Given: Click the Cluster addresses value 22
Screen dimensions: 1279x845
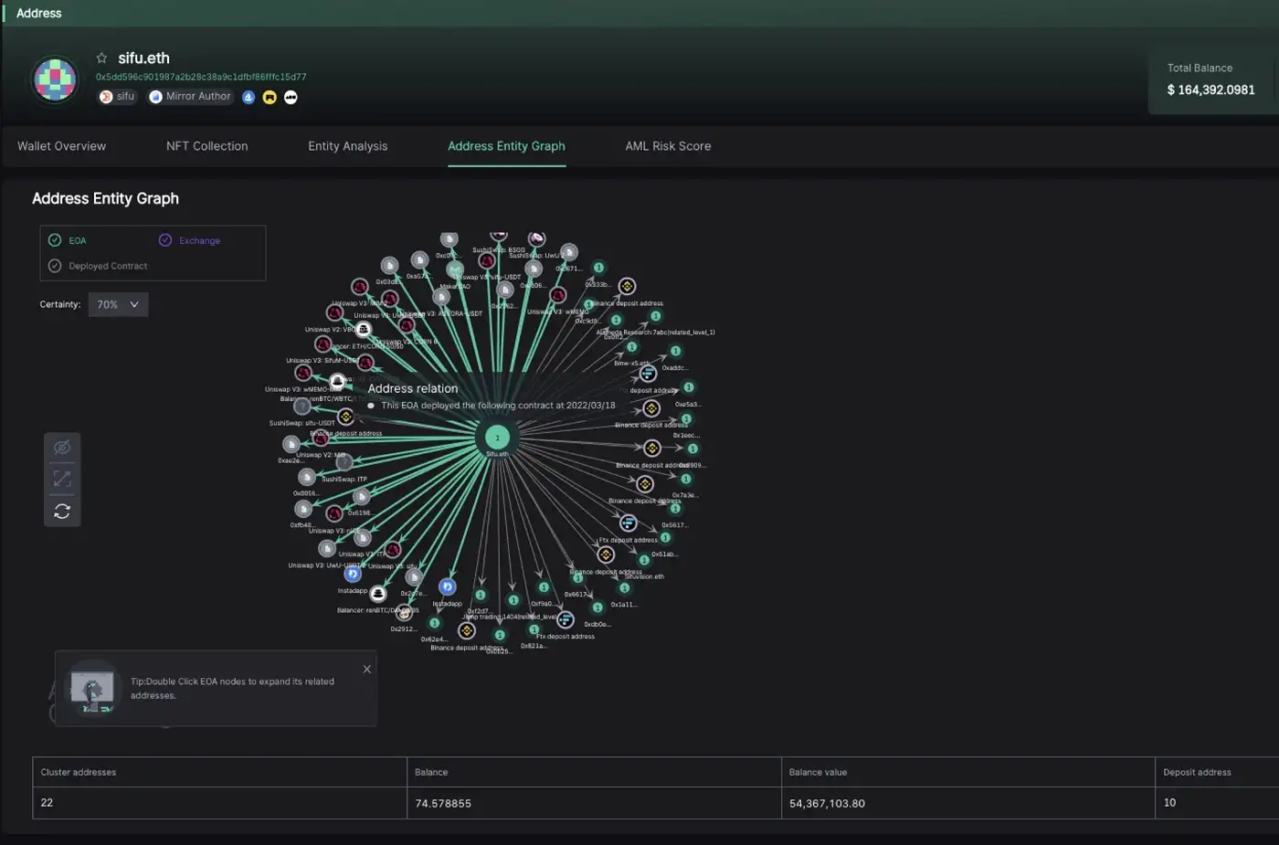Looking at the screenshot, I should point(47,803).
